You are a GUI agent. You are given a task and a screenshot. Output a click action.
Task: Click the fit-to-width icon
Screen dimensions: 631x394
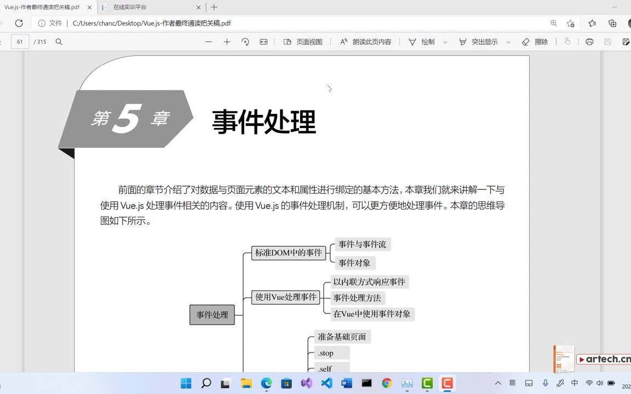point(263,42)
